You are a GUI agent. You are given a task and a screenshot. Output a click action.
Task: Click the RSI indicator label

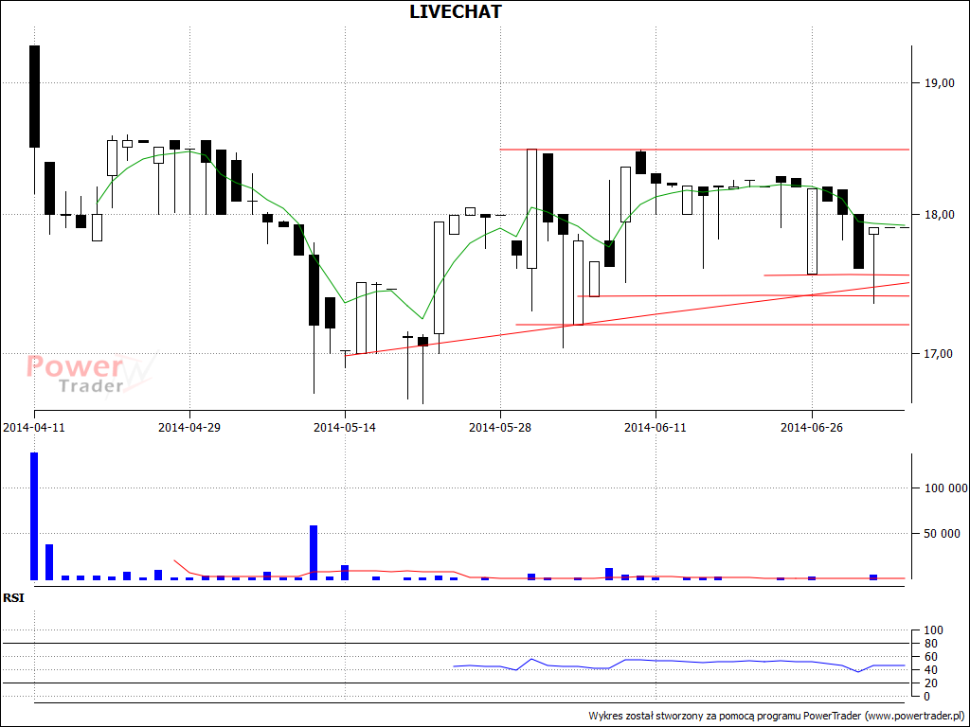coord(13,598)
